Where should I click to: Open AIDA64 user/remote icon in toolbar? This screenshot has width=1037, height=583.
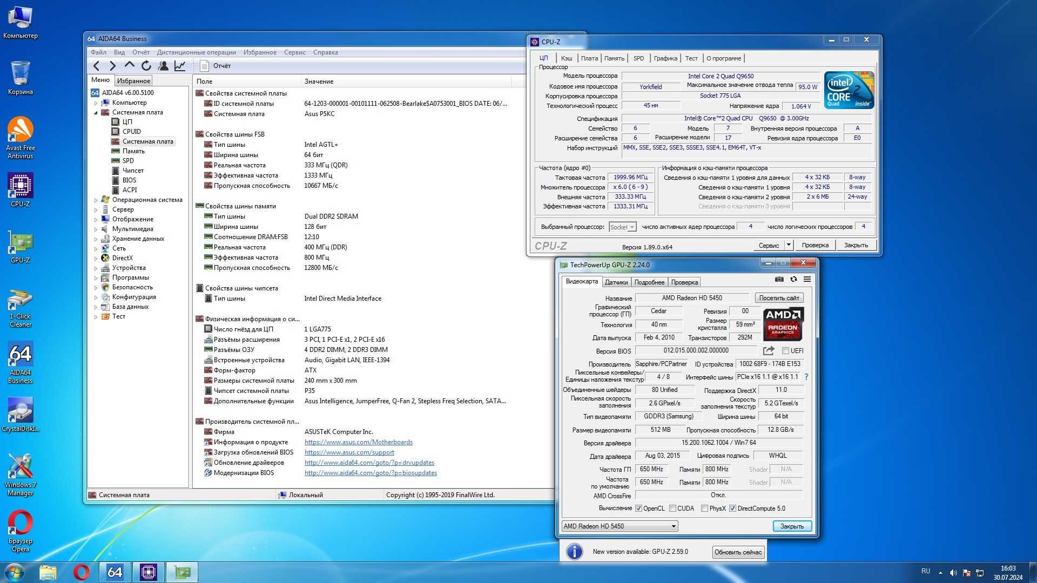pos(163,66)
